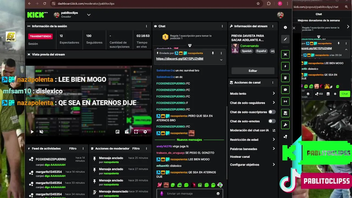Go to next top donors slide in popout

tap(348, 27)
